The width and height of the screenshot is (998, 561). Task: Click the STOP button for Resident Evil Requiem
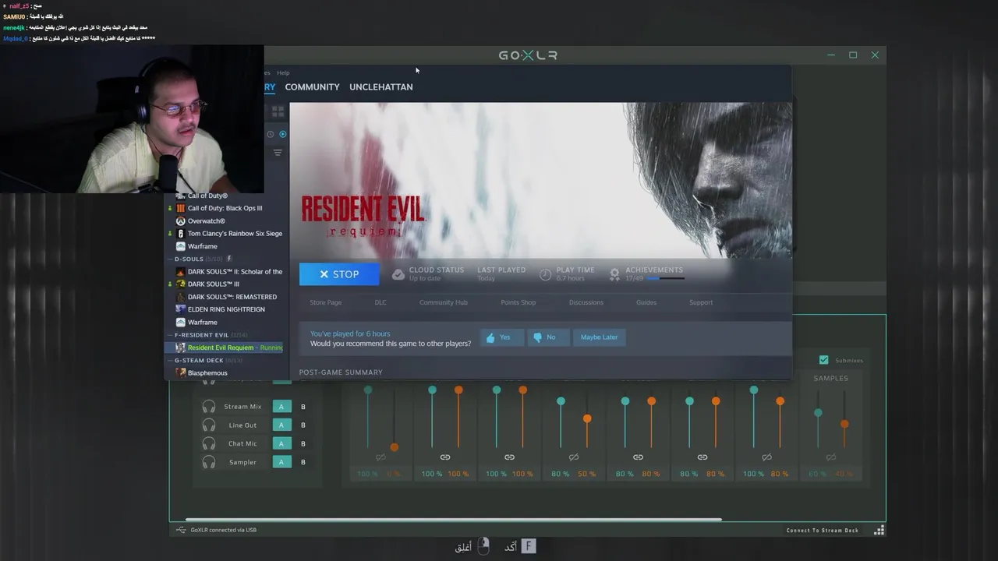(339, 274)
